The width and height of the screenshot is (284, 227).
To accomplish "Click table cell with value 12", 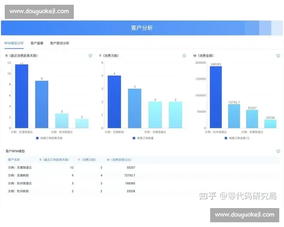I will click(72, 167).
